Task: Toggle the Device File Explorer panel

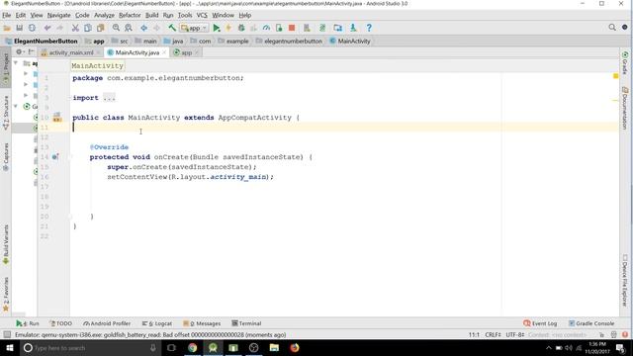Action: (x=625, y=281)
